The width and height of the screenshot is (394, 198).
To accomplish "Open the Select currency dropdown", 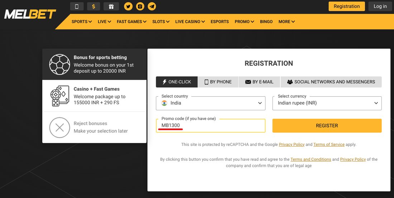I will tap(327, 103).
